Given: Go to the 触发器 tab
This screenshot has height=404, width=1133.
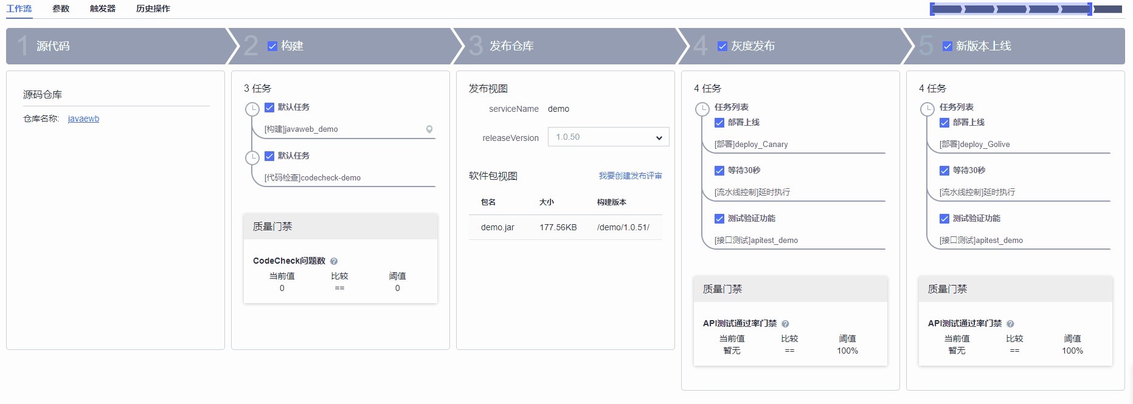Looking at the screenshot, I should point(103,9).
